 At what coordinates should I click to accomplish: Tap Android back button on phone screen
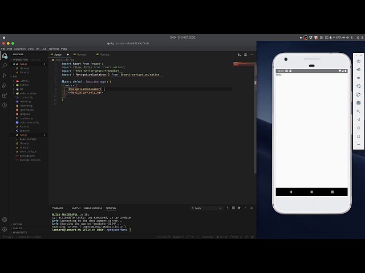(291, 192)
